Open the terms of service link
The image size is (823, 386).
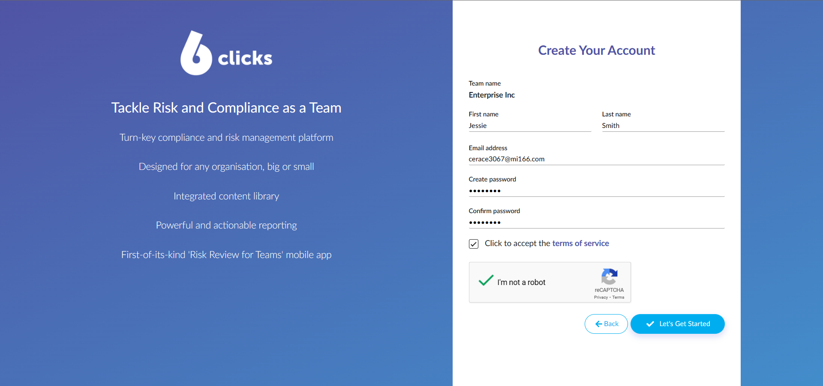coord(580,243)
